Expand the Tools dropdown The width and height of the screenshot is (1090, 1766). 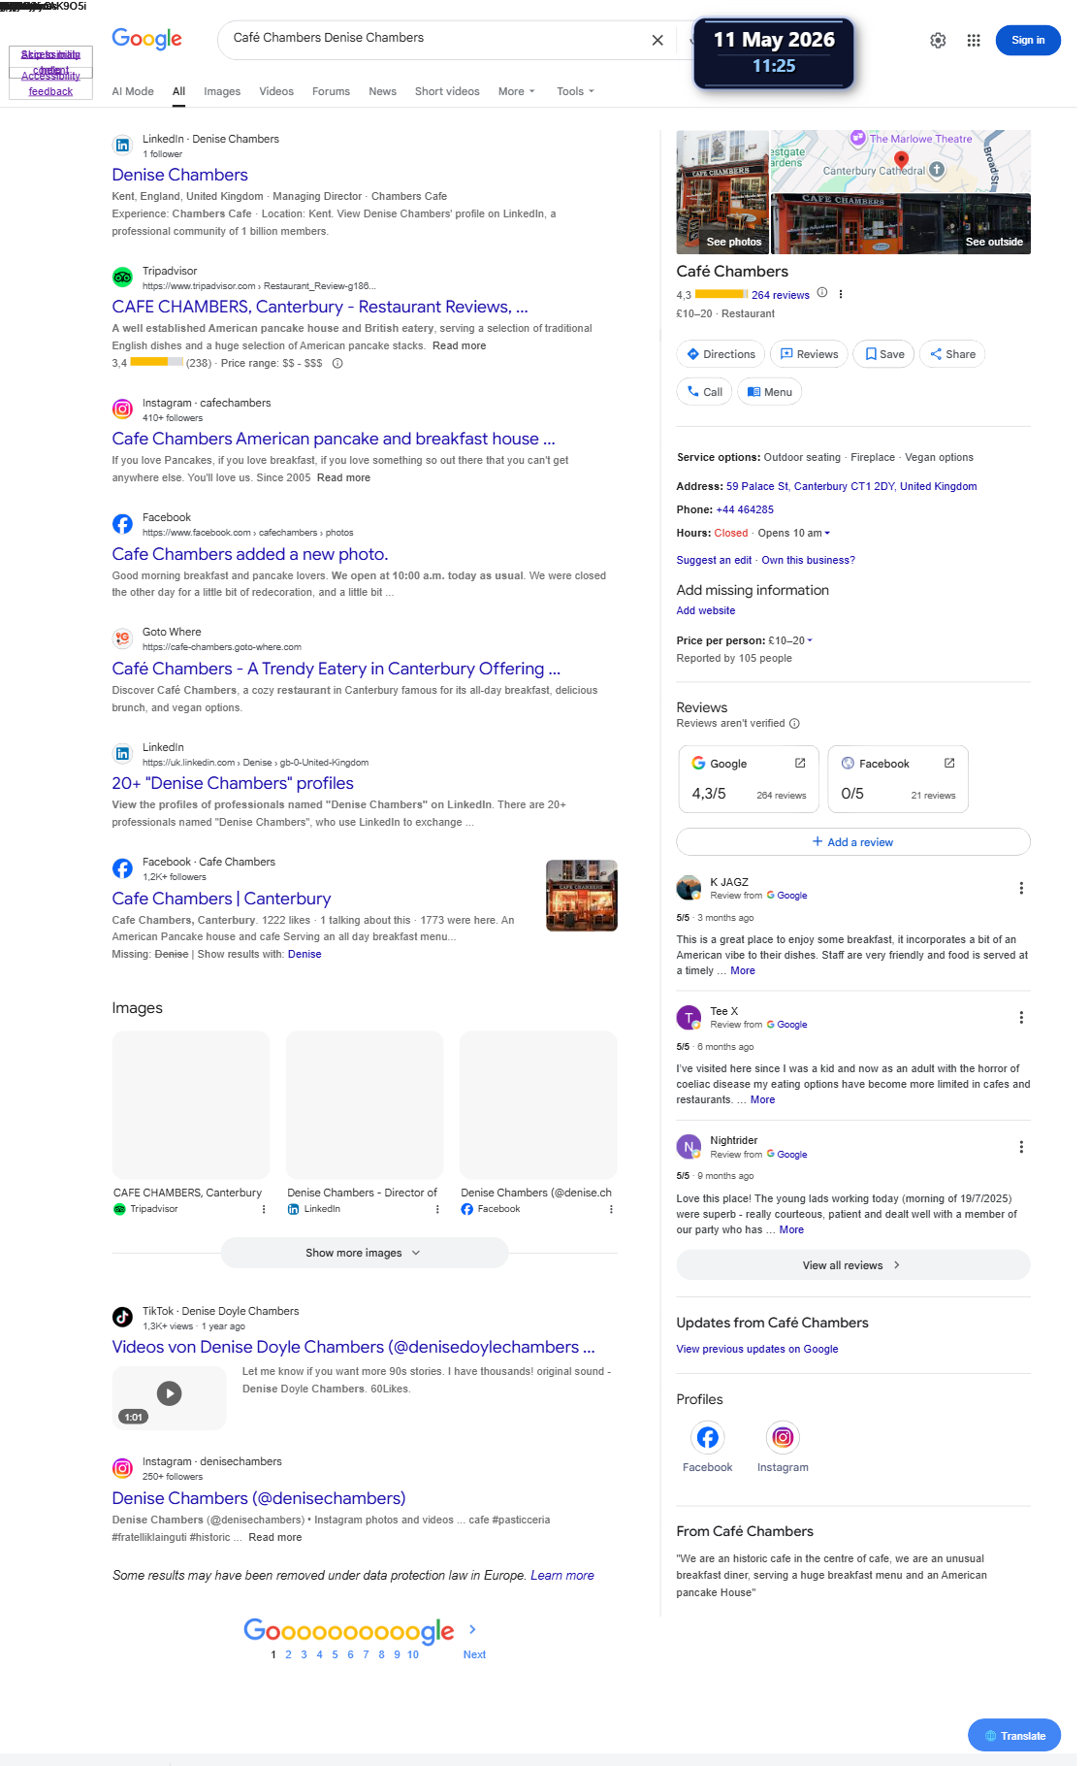coord(575,91)
